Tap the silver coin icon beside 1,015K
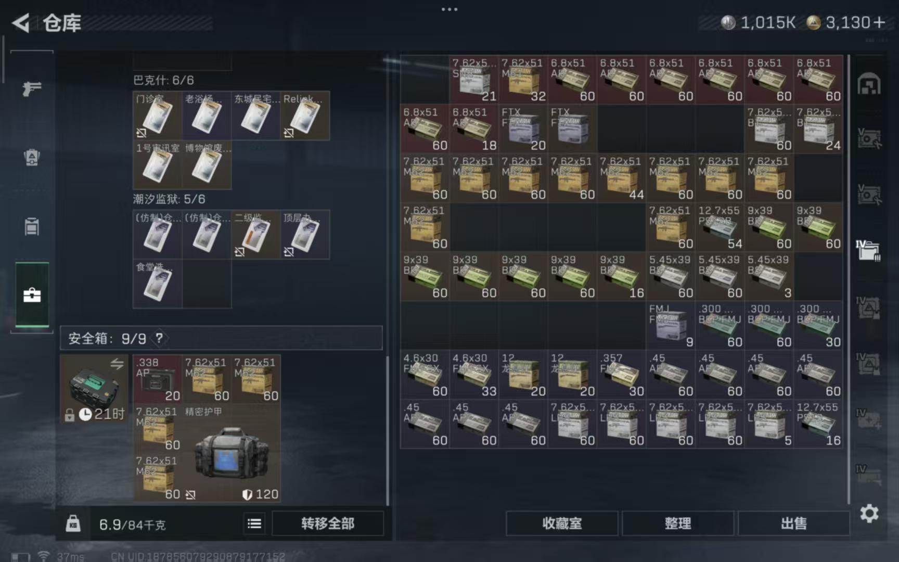 click(728, 22)
